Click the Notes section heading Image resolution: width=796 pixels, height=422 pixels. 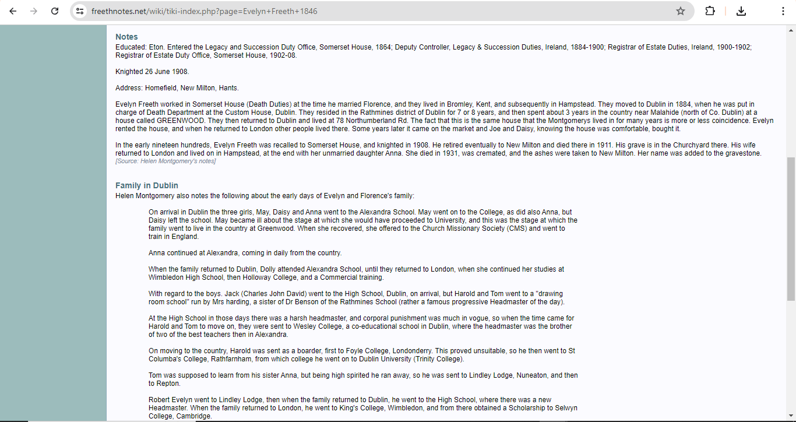point(126,37)
